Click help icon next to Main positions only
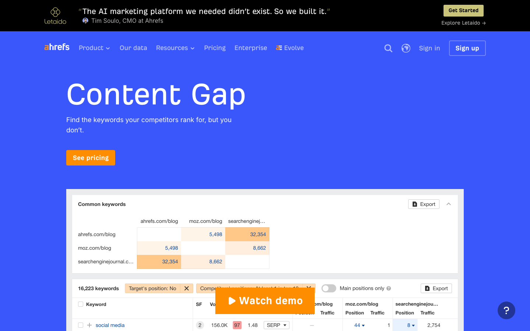530x331 pixels. click(389, 288)
